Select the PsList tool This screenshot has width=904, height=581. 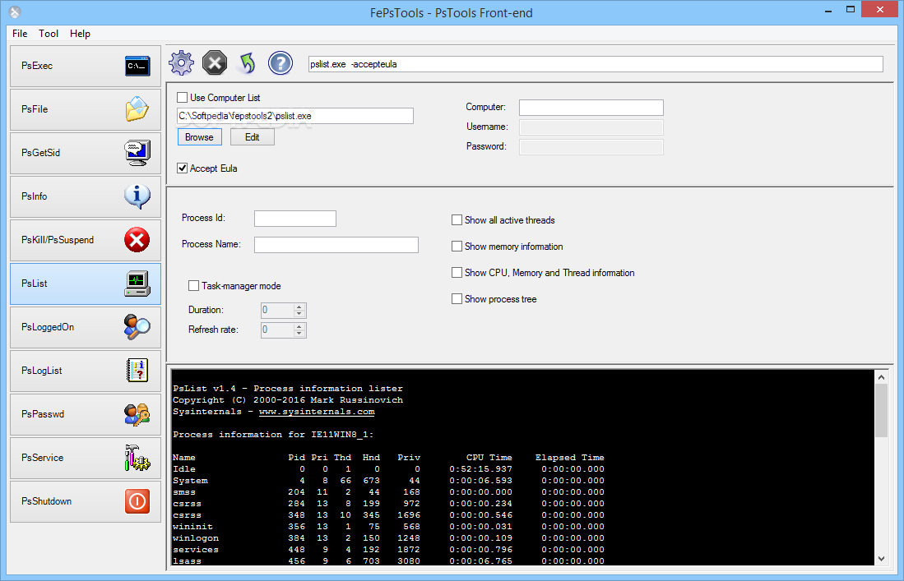click(x=86, y=284)
